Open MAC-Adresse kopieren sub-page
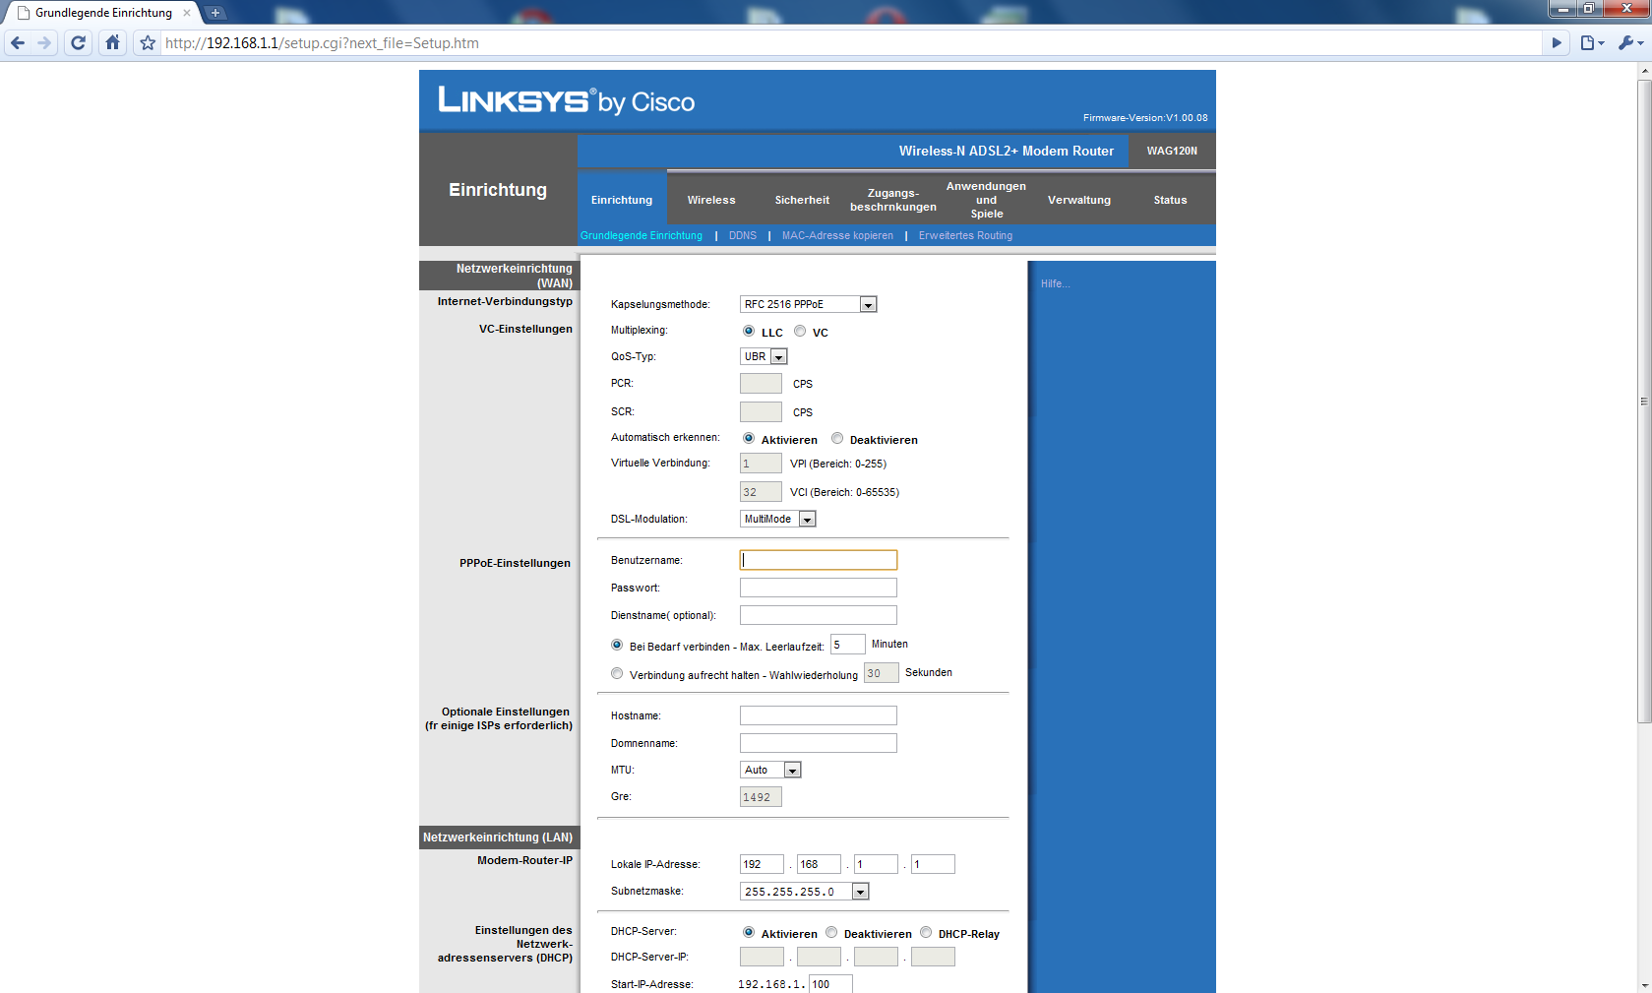Screen dimensions: 1652x993 [837, 235]
